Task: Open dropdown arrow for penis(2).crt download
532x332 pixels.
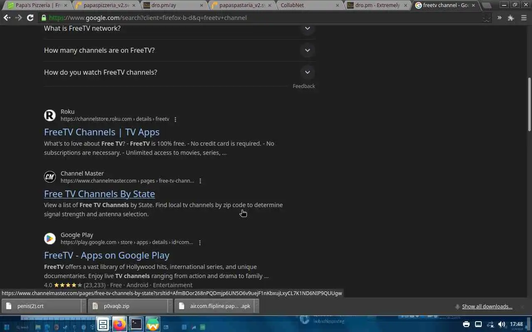Action: (84, 306)
